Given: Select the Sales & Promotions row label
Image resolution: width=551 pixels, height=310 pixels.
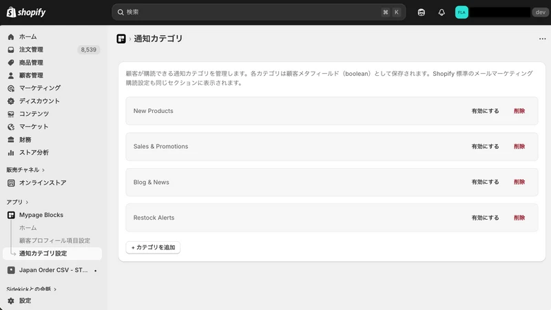Looking at the screenshot, I should pos(160,146).
